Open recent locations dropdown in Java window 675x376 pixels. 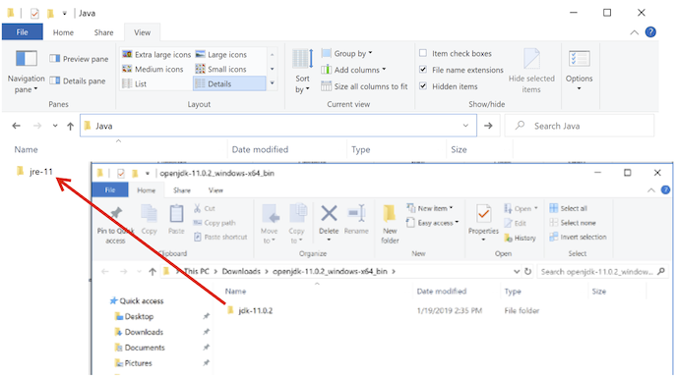[x=55, y=126]
